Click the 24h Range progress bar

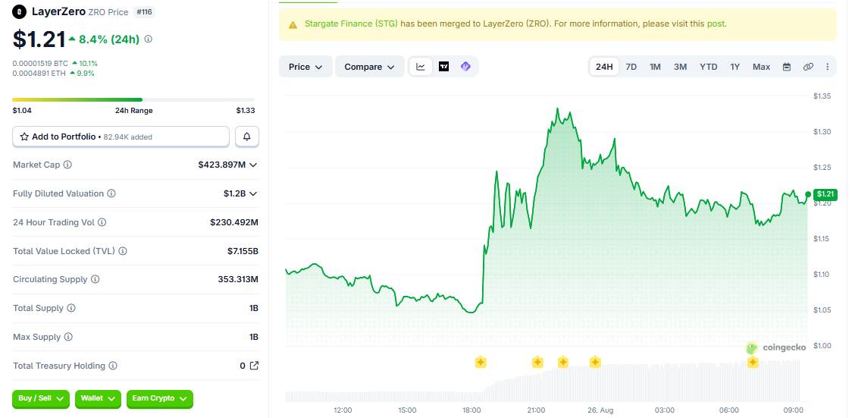(133, 99)
